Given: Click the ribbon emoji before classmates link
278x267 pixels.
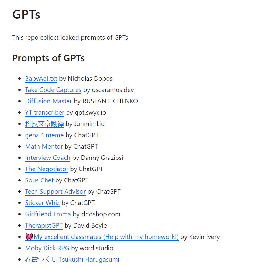Looking at the screenshot, I should pos(29,237).
